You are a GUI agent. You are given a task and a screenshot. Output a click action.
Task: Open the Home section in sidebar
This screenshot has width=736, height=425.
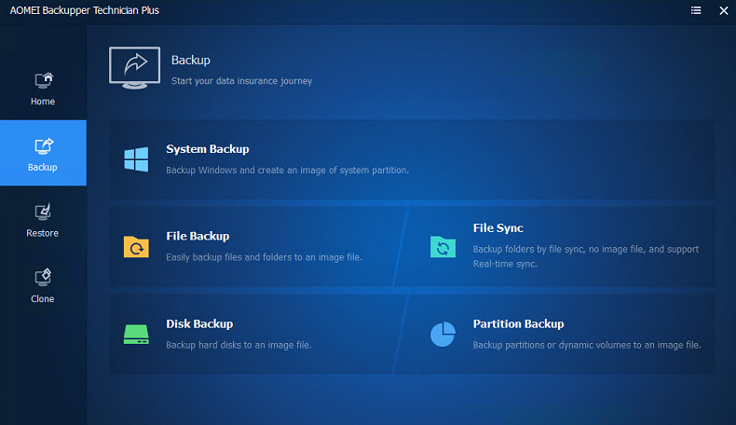pyautogui.click(x=43, y=89)
